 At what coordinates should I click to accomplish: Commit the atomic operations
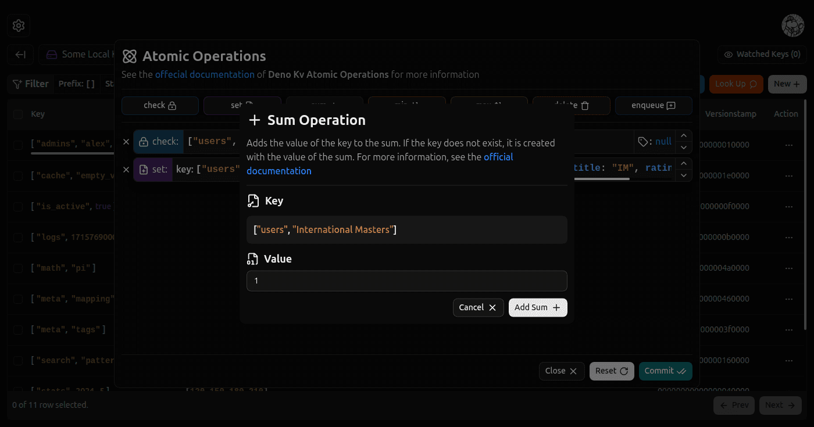click(666, 371)
